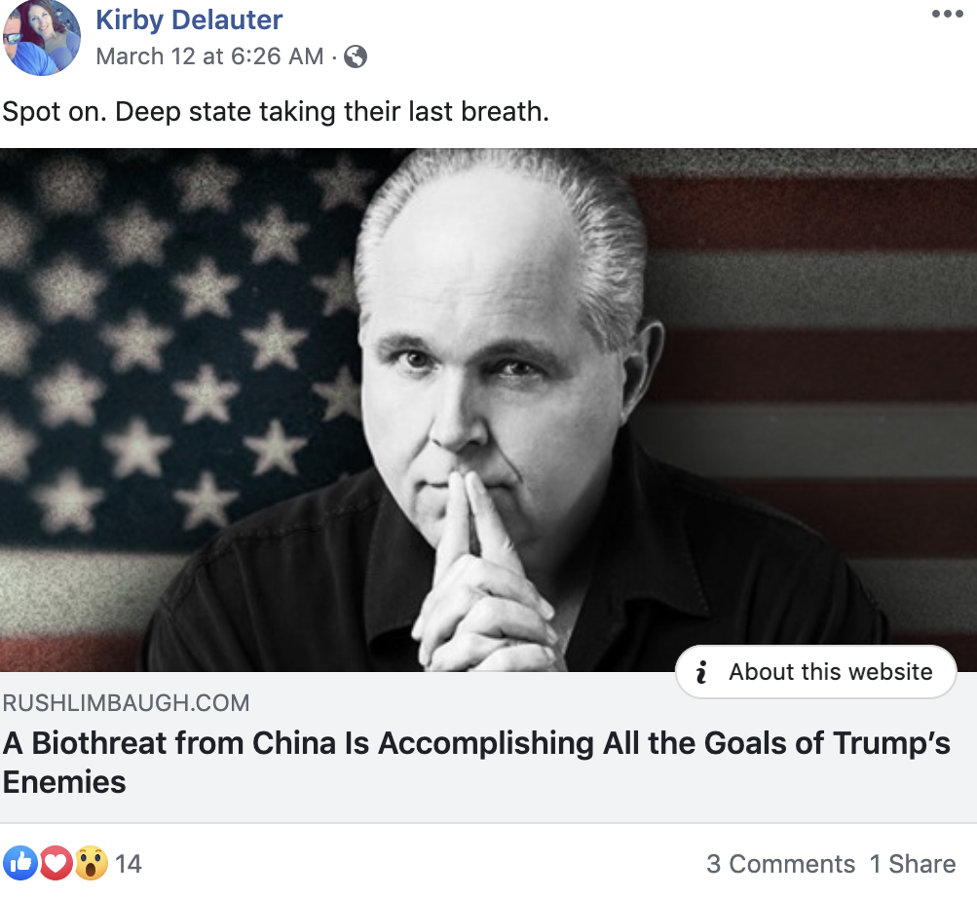Show the 1 Share details
The width and height of the screenshot is (977, 898).
tap(912, 864)
